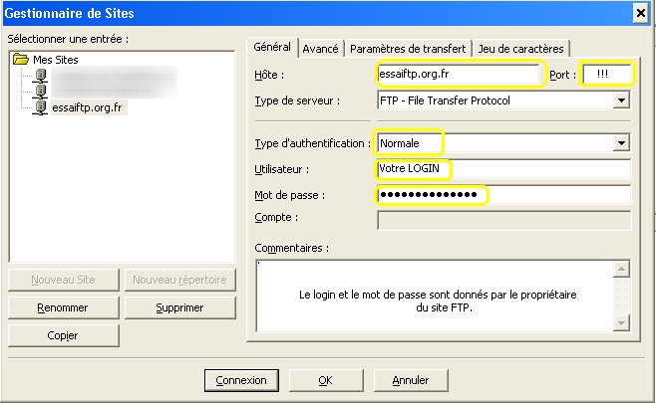Image resolution: width=656 pixels, height=403 pixels.
Task: Select the Général tab
Action: (x=272, y=47)
